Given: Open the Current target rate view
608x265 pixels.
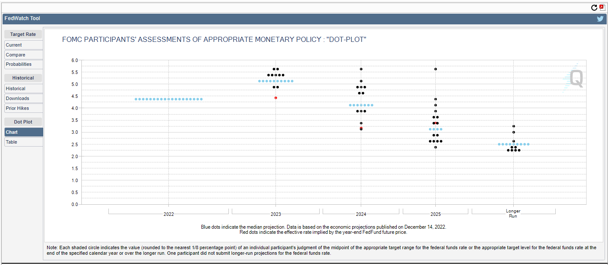Looking at the screenshot, I should pos(24,45).
